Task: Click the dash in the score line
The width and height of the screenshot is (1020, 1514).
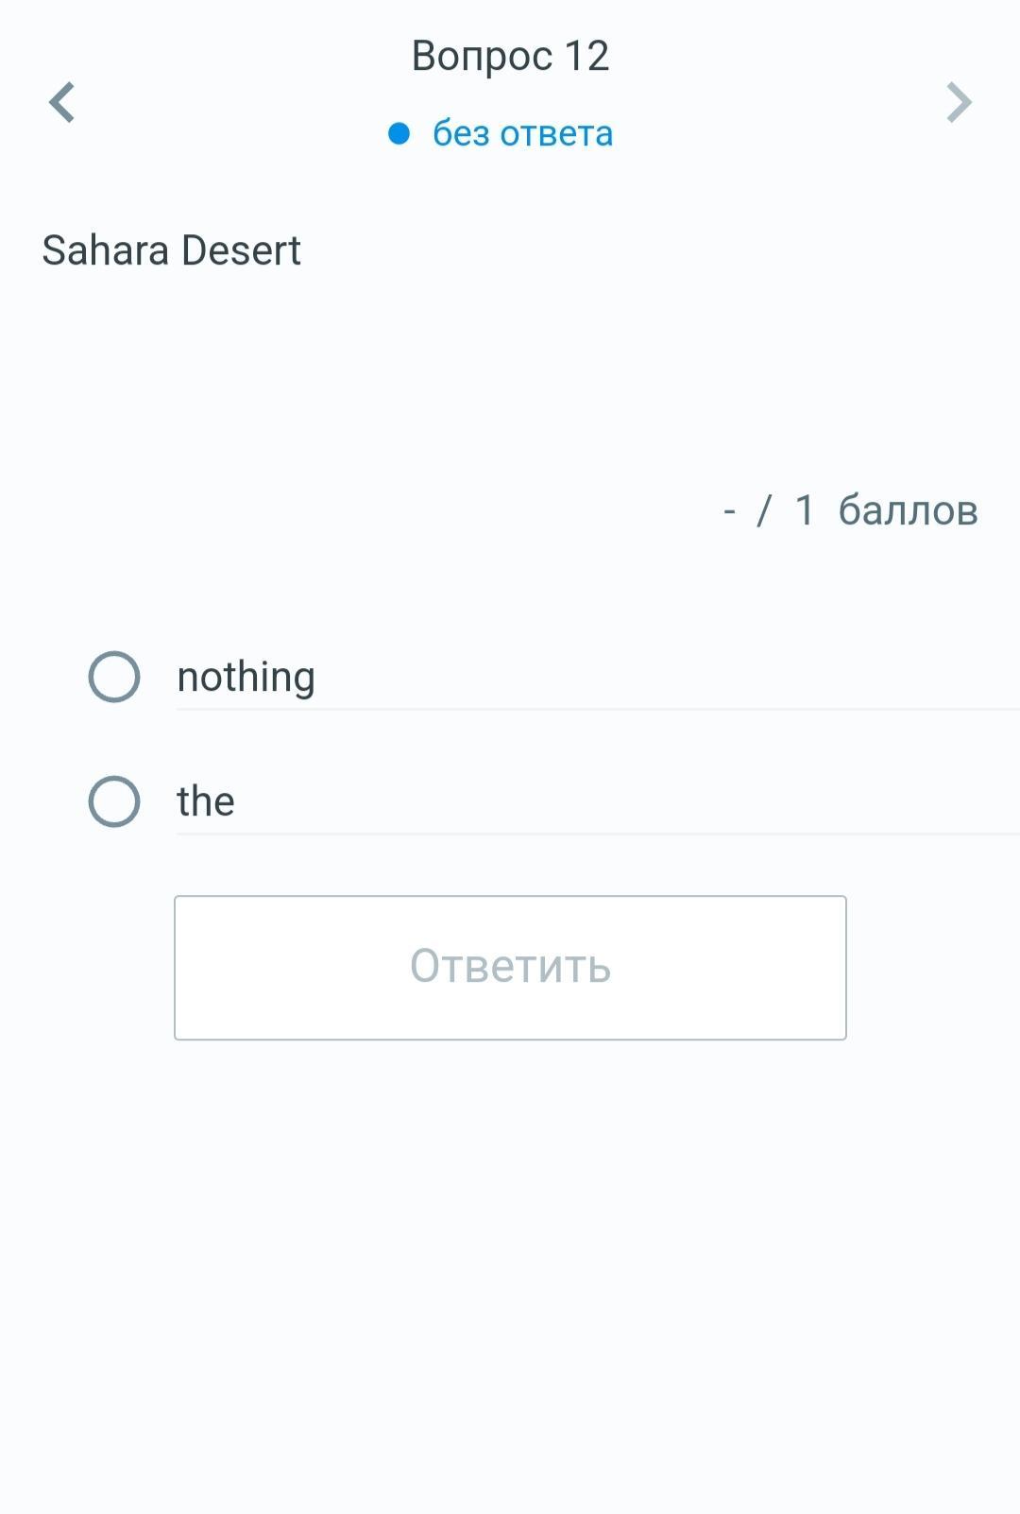Action: coord(729,511)
